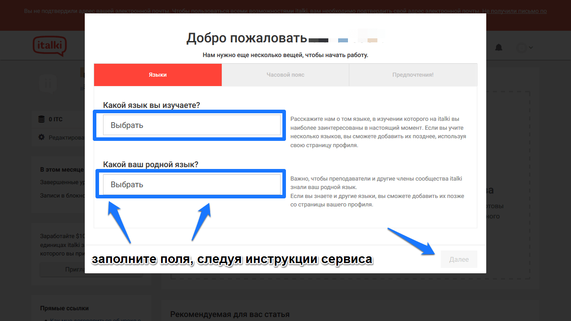Viewport: 571px width, 321px height.
Task: Click the italki logo
Action: coord(50,46)
